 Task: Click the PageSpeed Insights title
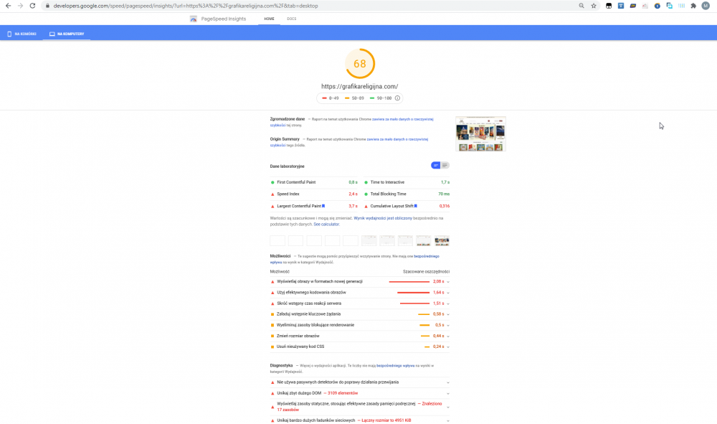[223, 19]
